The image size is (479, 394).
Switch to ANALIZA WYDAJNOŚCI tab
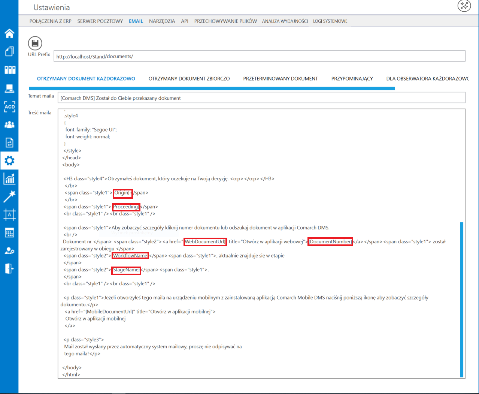coord(285,21)
